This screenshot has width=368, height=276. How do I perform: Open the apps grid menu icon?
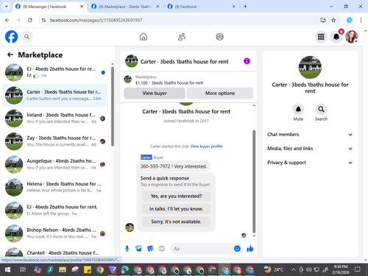coord(321,37)
